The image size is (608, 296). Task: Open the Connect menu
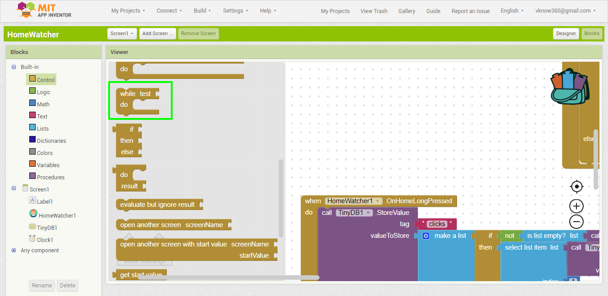pyautogui.click(x=169, y=10)
